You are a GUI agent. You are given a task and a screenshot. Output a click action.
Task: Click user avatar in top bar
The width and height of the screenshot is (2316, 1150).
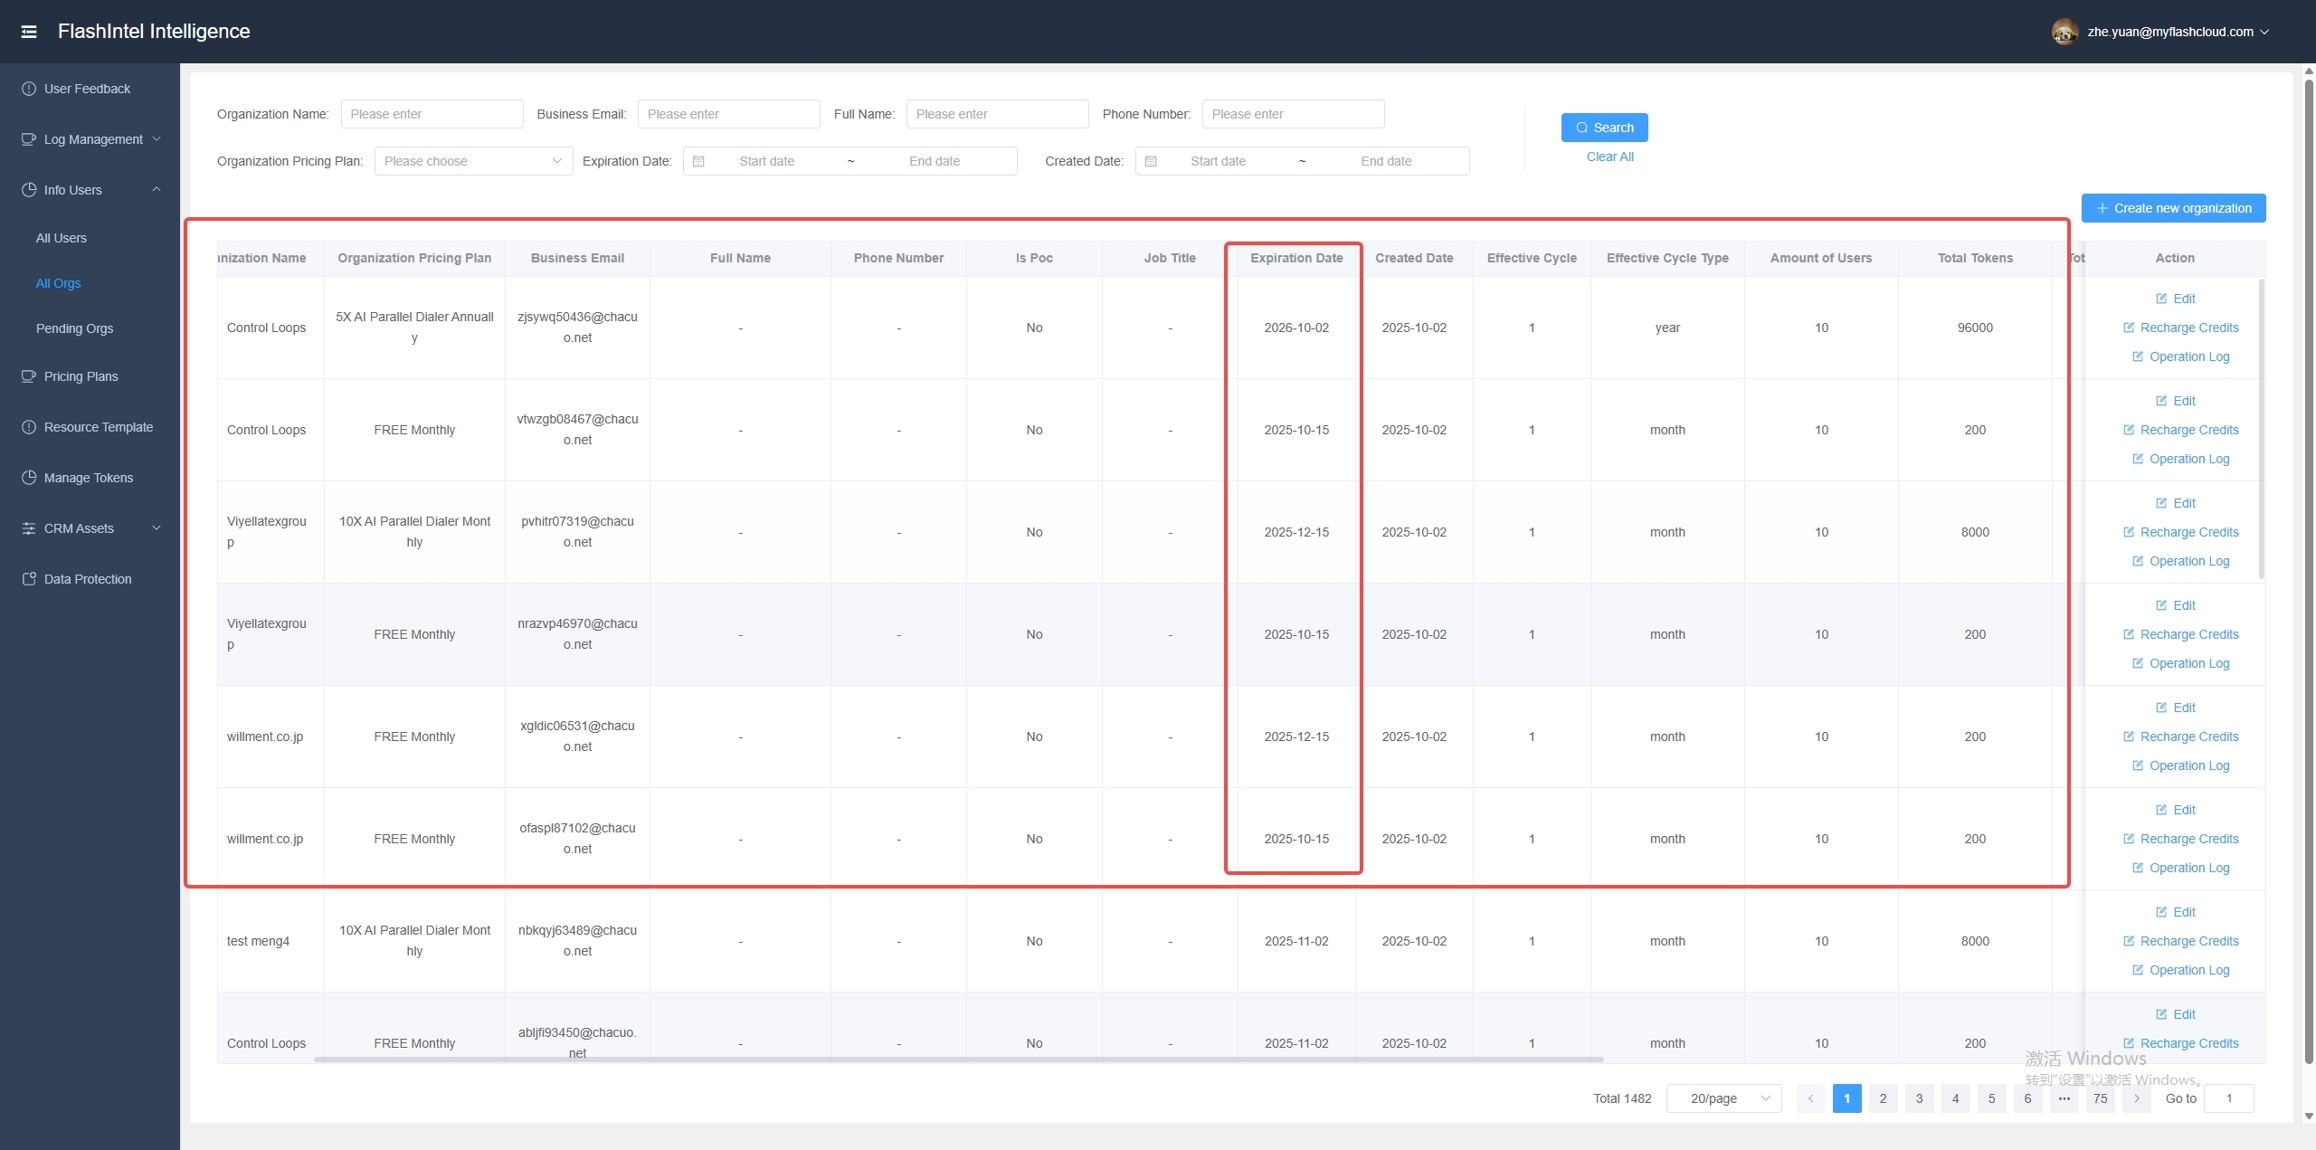(2064, 32)
